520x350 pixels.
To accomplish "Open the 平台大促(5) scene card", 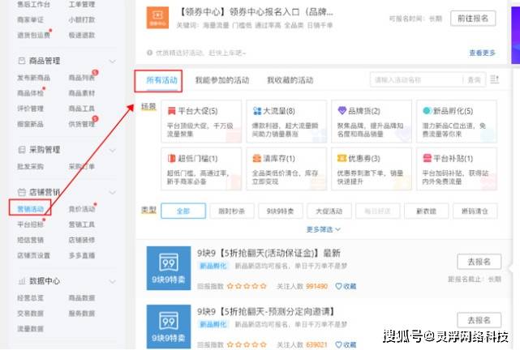I will coord(201,122).
